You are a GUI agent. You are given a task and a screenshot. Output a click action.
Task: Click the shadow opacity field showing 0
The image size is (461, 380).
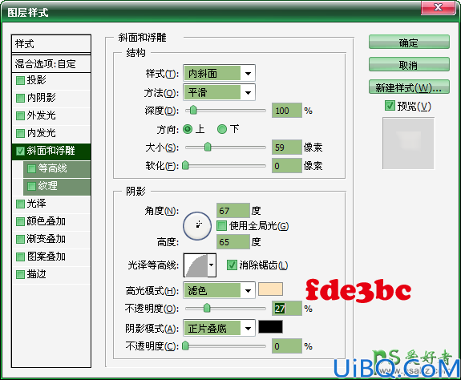(287, 346)
